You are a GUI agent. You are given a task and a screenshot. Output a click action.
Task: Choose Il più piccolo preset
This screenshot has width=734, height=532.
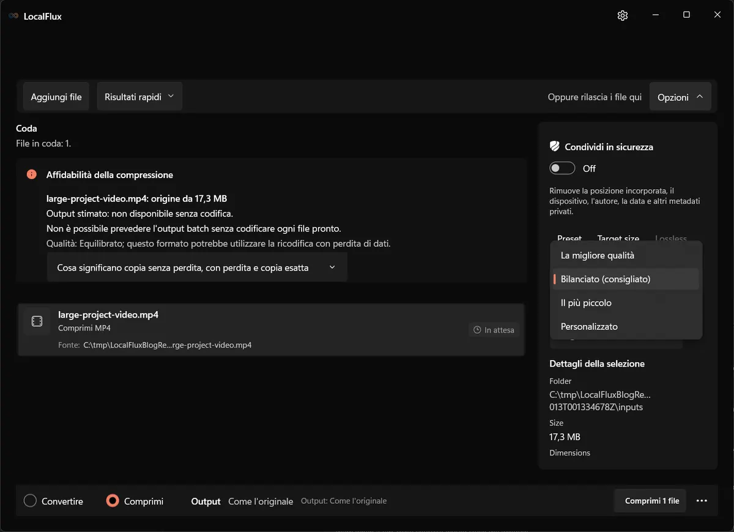626,303
